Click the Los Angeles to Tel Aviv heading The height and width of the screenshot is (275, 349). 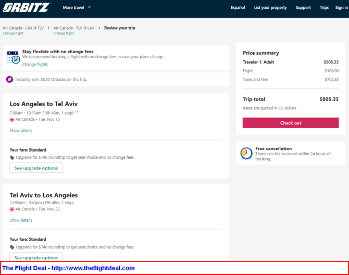(44, 104)
